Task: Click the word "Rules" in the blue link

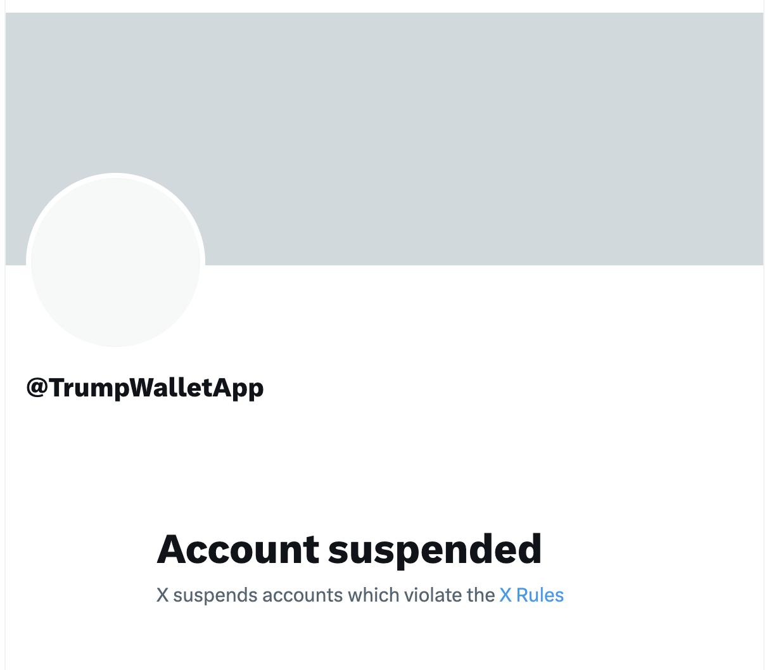Action: [x=540, y=595]
